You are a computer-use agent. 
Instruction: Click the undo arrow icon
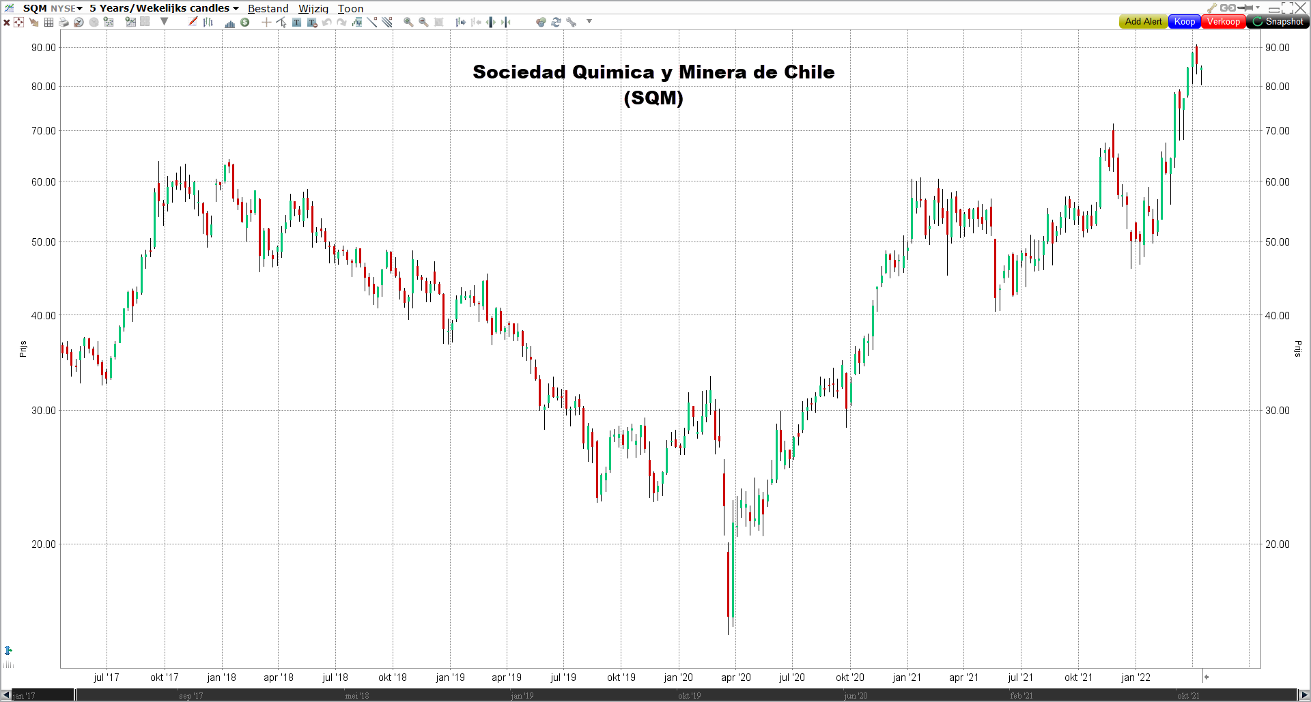click(x=326, y=22)
